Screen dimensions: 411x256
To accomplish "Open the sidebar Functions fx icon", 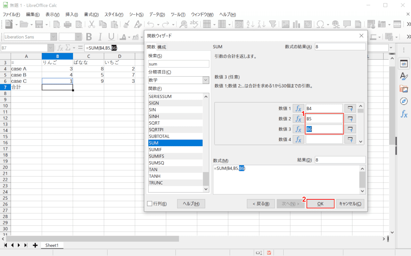I will tap(404, 114).
